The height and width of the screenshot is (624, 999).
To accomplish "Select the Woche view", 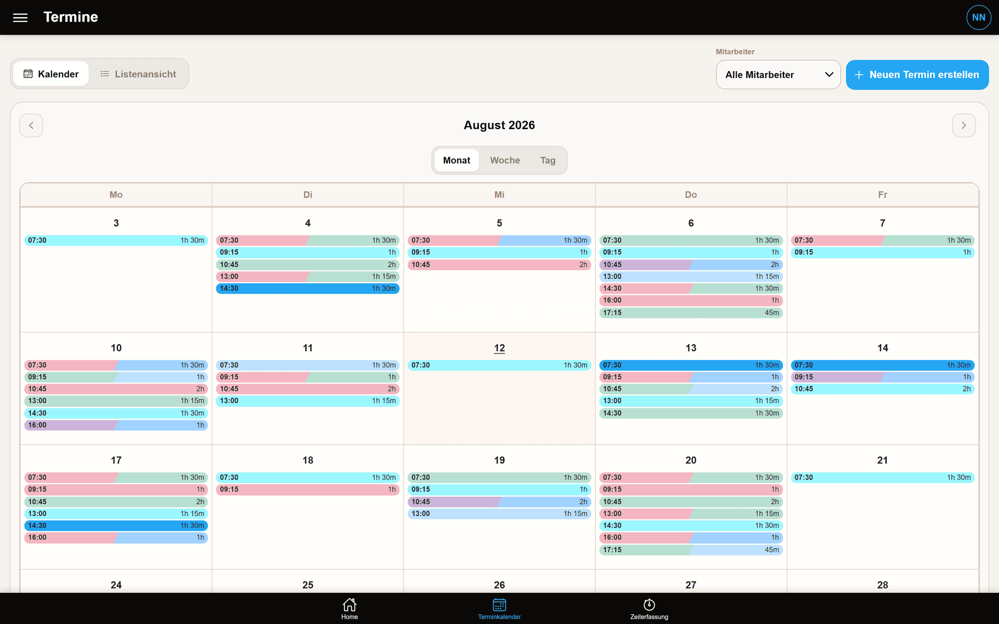I will [x=505, y=160].
